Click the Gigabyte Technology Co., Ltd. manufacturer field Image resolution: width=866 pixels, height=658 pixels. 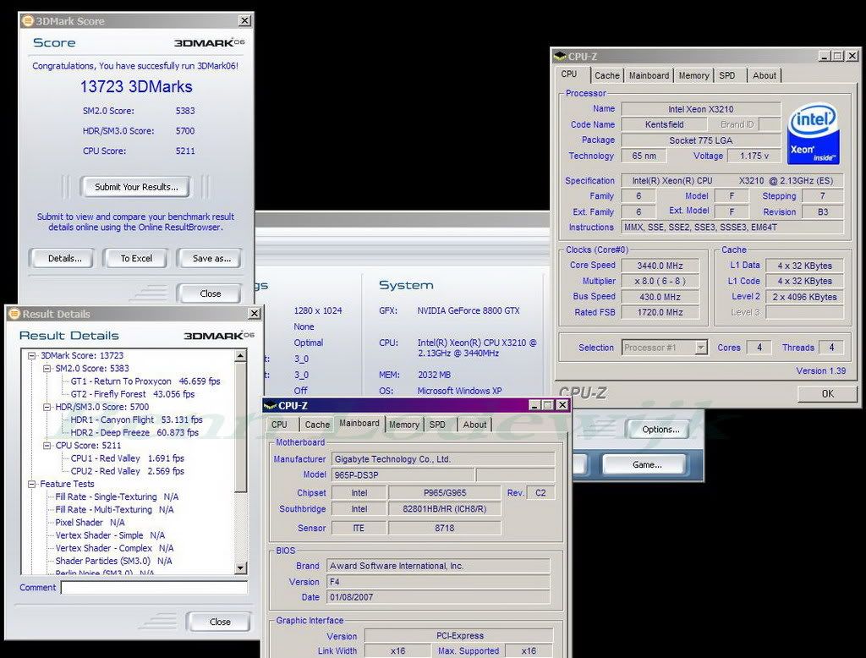point(443,459)
